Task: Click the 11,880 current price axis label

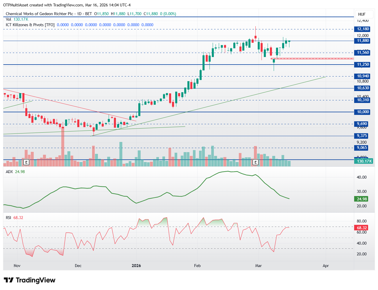Action: click(x=363, y=41)
